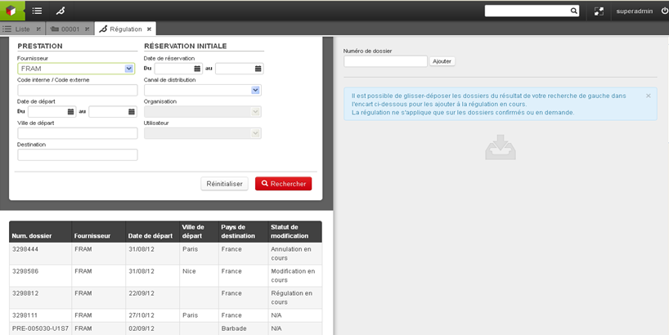Close the 00001 tab

[x=87, y=29]
